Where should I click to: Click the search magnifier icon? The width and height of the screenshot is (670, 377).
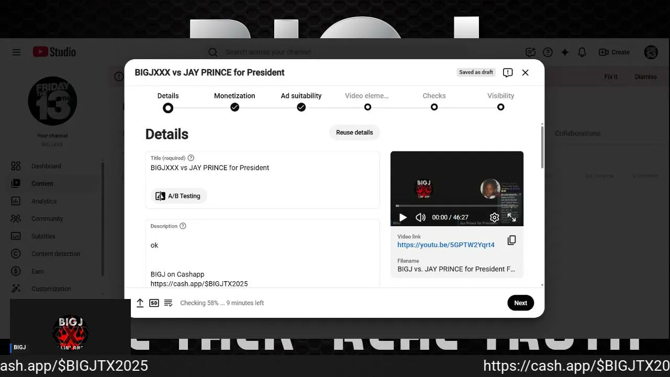(213, 52)
